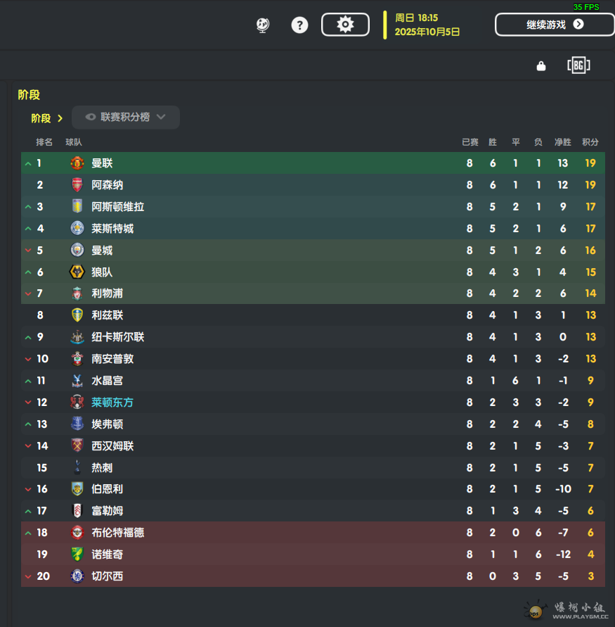Image resolution: width=615 pixels, height=627 pixels.
Task: Click the 继续游戏 continue button
Action: (555, 25)
